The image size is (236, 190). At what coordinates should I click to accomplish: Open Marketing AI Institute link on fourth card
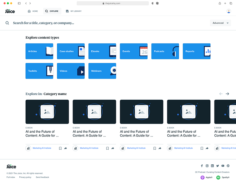(x=183, y=148)
